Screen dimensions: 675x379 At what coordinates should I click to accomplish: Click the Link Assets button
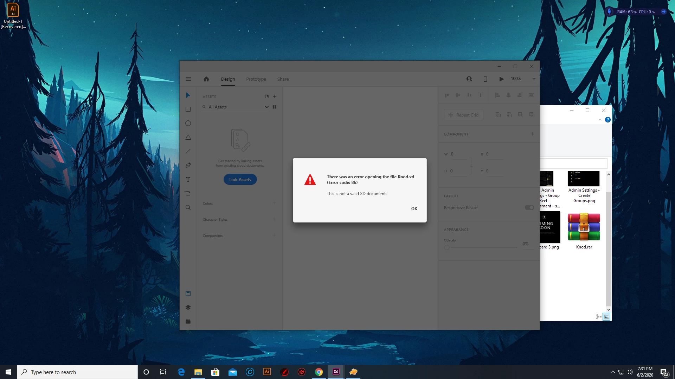tap(240, 180)
